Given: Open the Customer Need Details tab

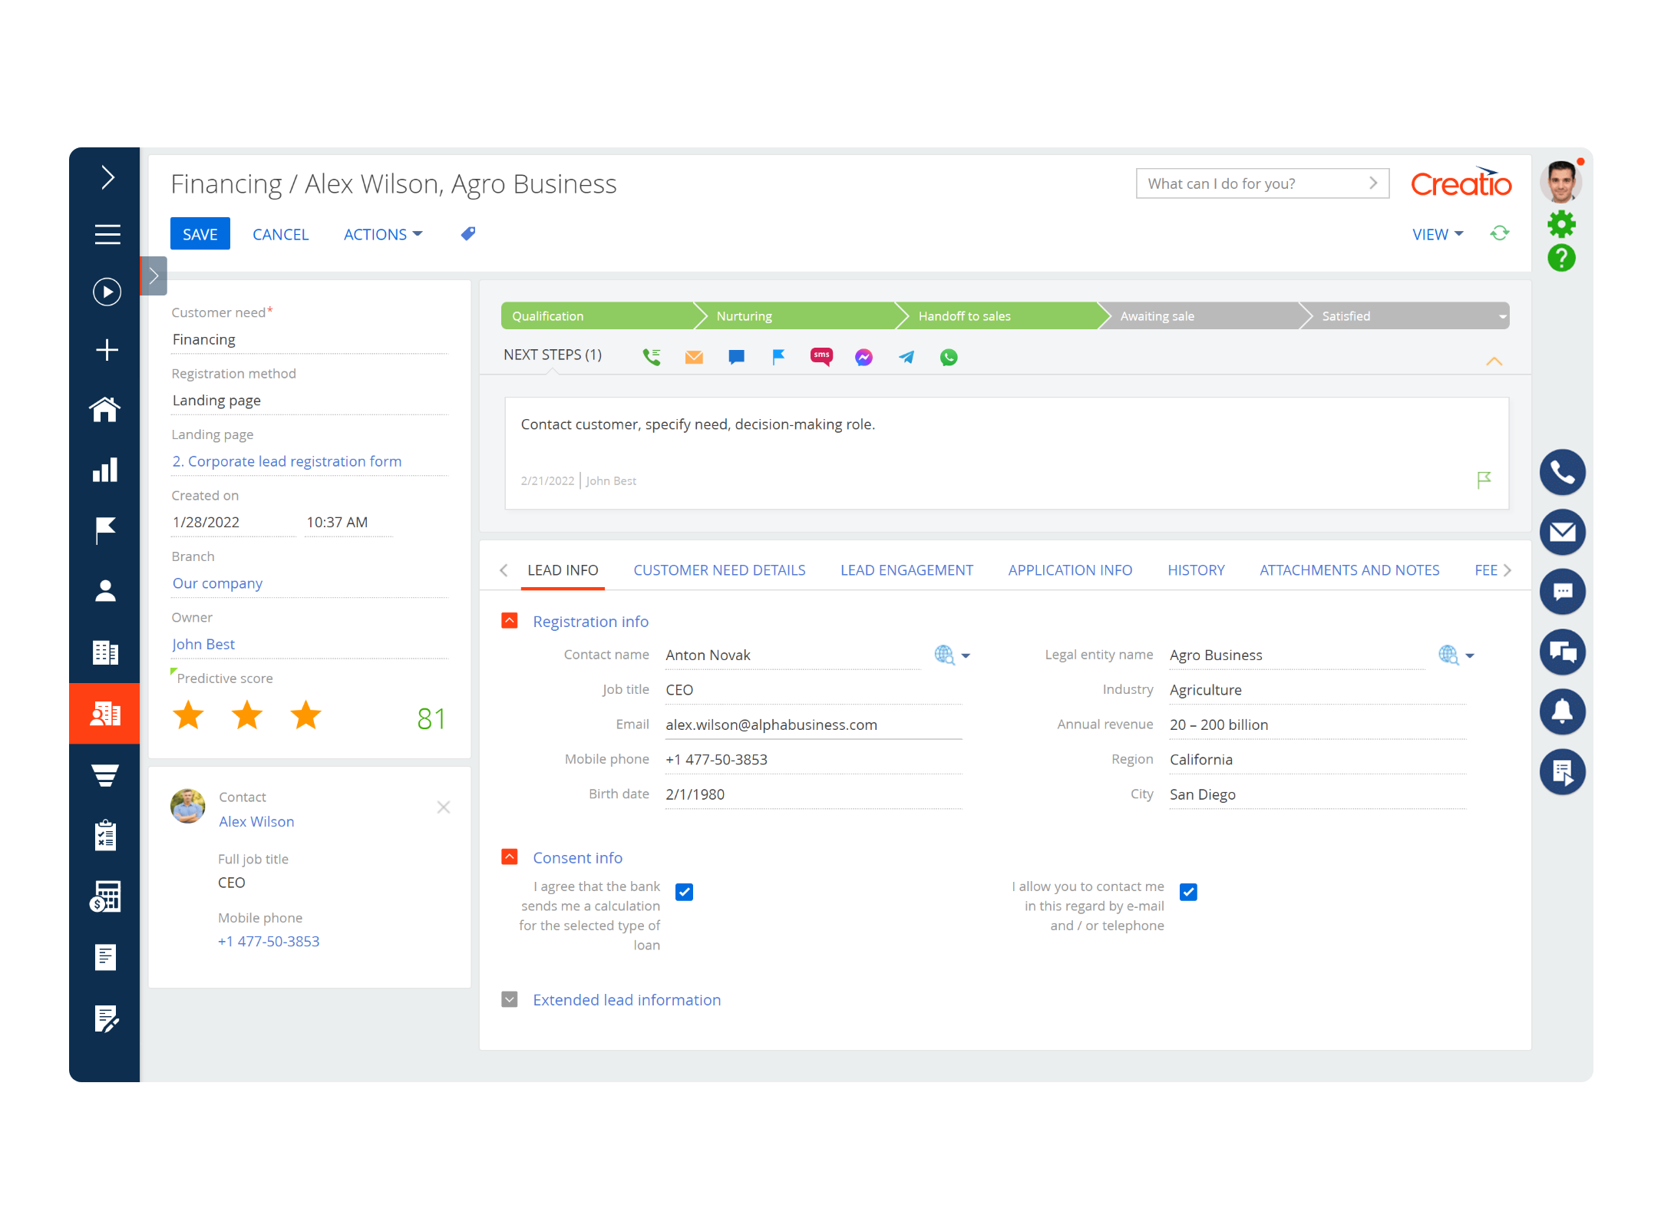Looking at the screenshot, I should [x=719, y=570].
